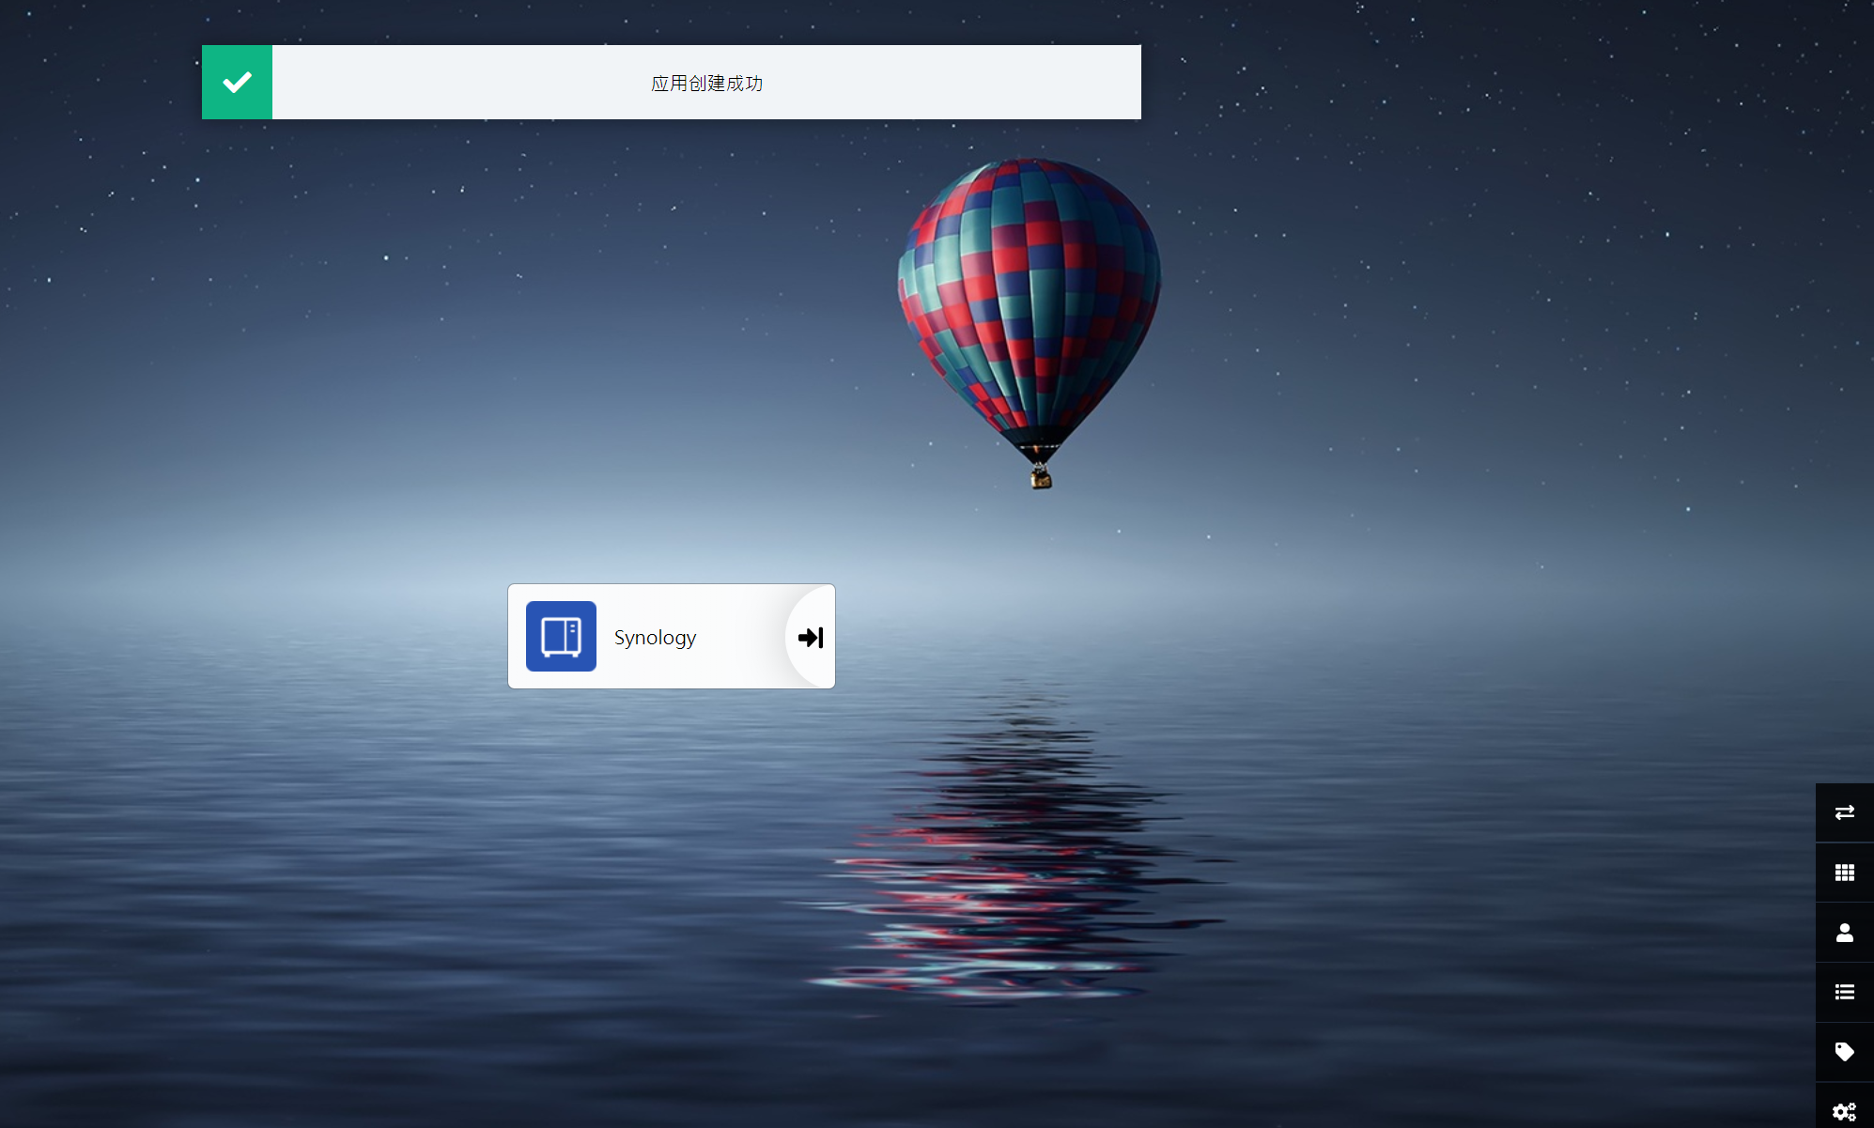The image size is (1874, 1128).
Task: Open the settings gears sidebar icon
Action: pos(1844,1110)
